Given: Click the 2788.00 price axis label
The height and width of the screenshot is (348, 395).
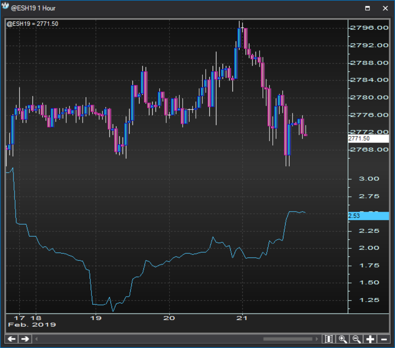Looking at the screenshot, I should coord(369,63).
